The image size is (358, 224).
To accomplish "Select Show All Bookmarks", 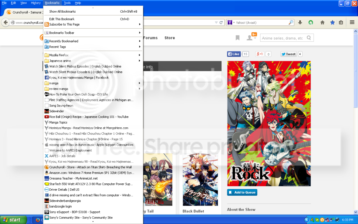I will click(93, 12).
